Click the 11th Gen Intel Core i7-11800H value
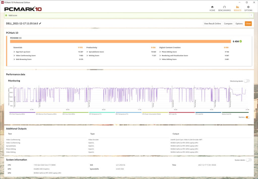Image resolution: width=258 pixels, height=179 pixels. point(45,165)
